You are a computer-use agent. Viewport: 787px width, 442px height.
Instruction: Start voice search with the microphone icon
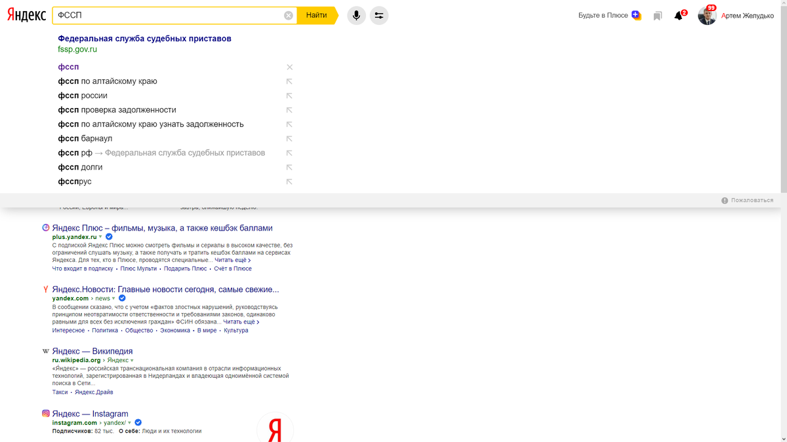point(356,15)
